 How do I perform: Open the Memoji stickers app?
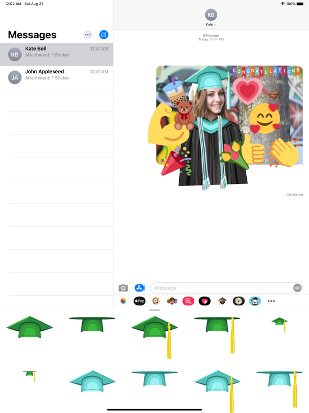[172, 301]
